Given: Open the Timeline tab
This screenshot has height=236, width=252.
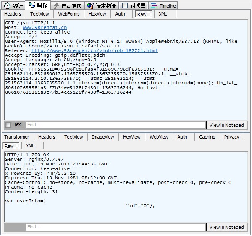Looking at the screenshot, I should point(163,6).
